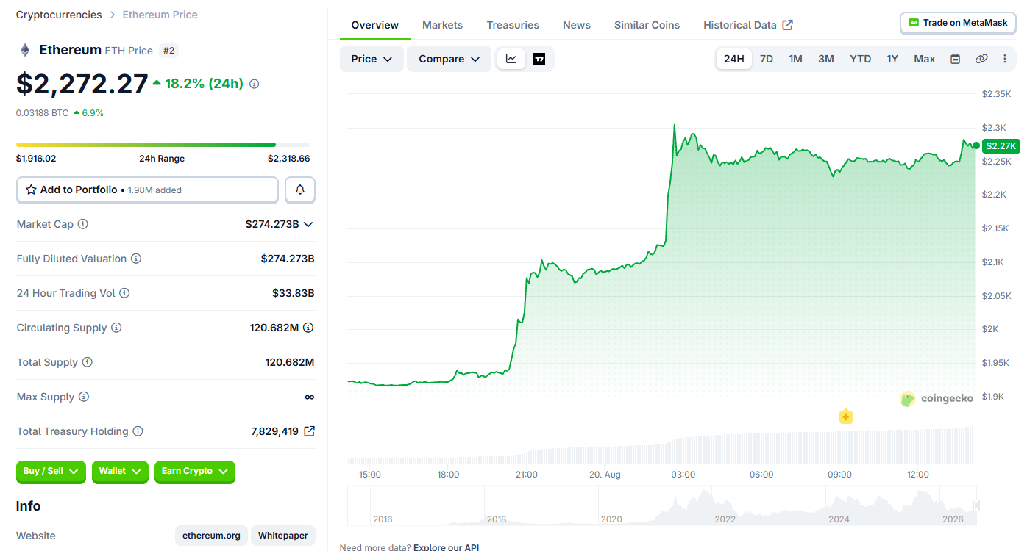This screenshot has height=551, width=1027.
Task: Click the $33.83B trading volume value
Action: click(294, 293)
